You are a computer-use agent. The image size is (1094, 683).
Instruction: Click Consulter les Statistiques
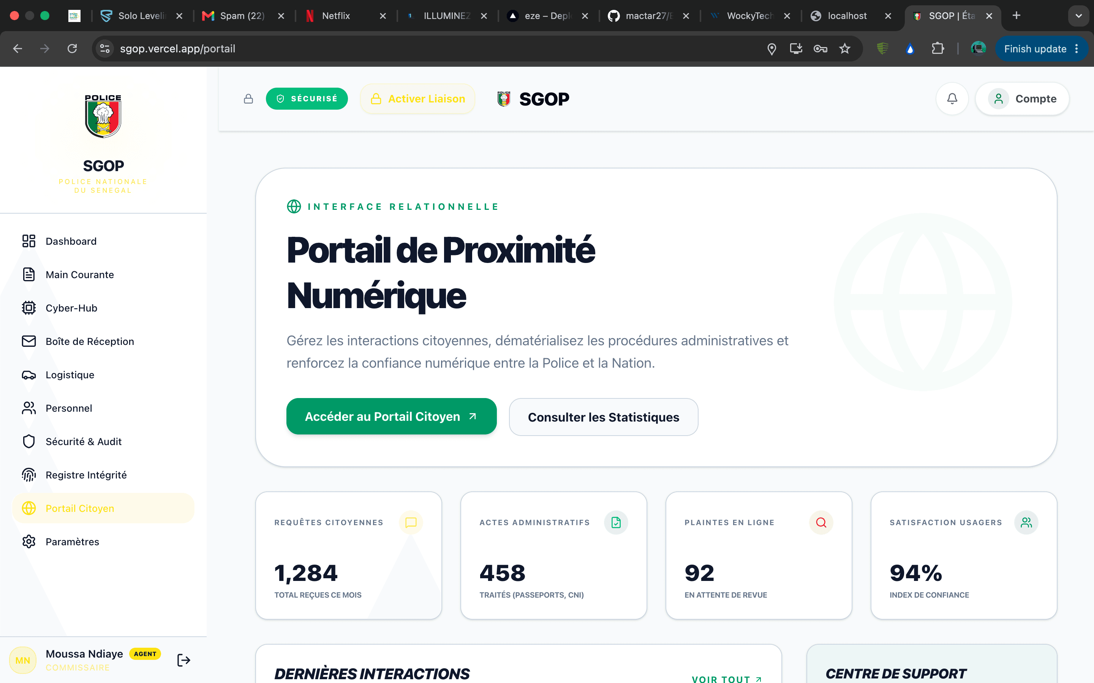coord(604,417)
